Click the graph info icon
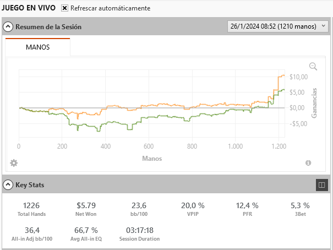The width and height of the screenshot is (333, 250). 308,163
